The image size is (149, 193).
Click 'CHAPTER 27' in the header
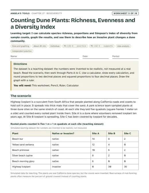click(x=38, y=13)
